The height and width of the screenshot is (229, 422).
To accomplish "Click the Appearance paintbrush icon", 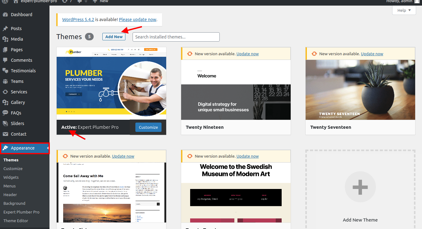I will [5, 148].
